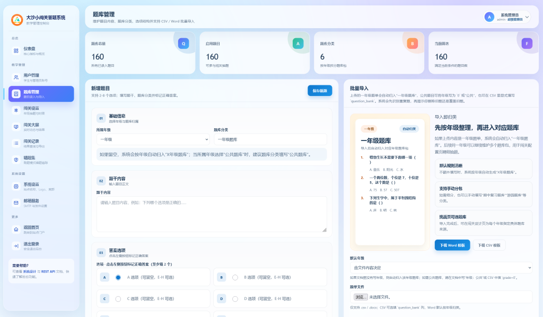Mark option C as the correct answer

(x=118, y=299)
